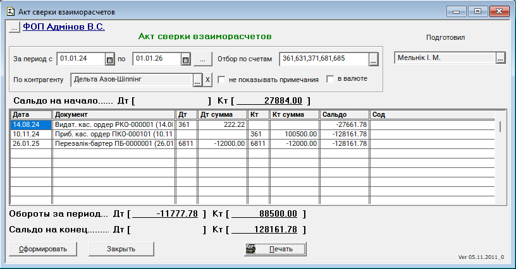Open the 'Подготовил' person selection ellipsis
The width and height of the screenshot is (516, 269).
[x=501, y=58]
